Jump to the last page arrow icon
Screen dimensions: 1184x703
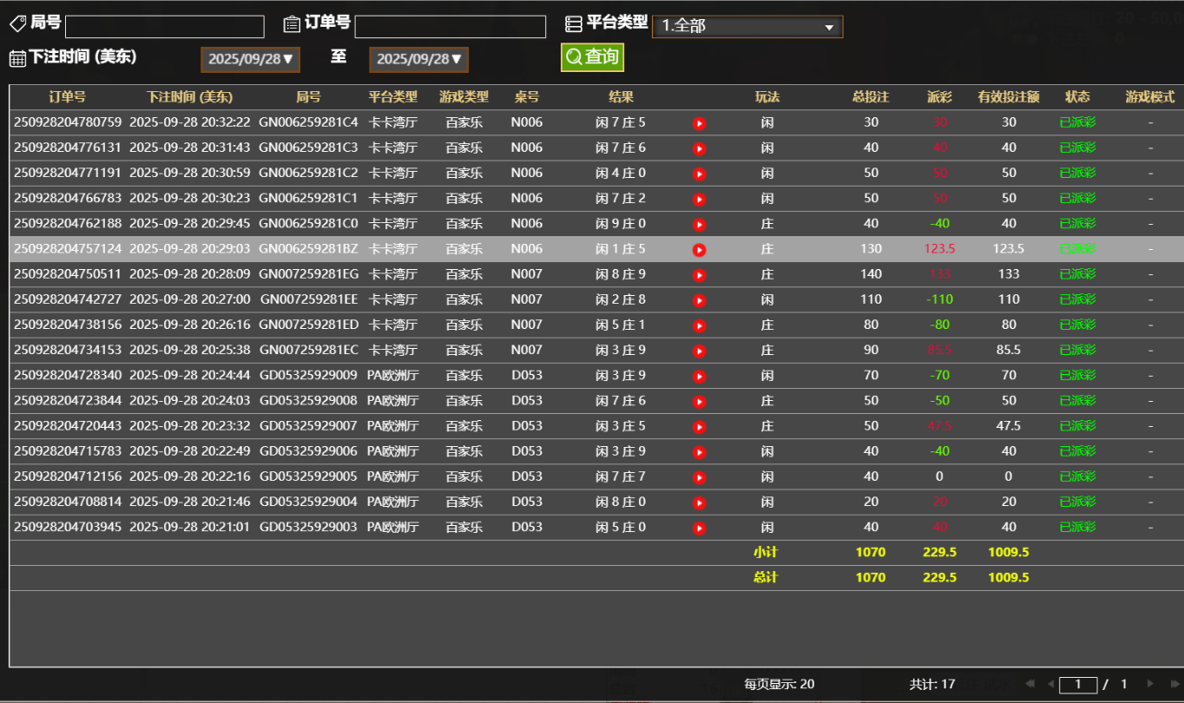click(x=1175, y=683)
